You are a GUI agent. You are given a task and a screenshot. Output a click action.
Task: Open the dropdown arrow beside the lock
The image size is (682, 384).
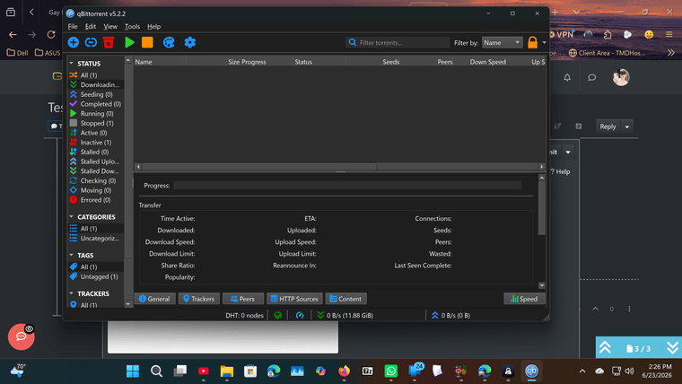click(x=544, y=43)
